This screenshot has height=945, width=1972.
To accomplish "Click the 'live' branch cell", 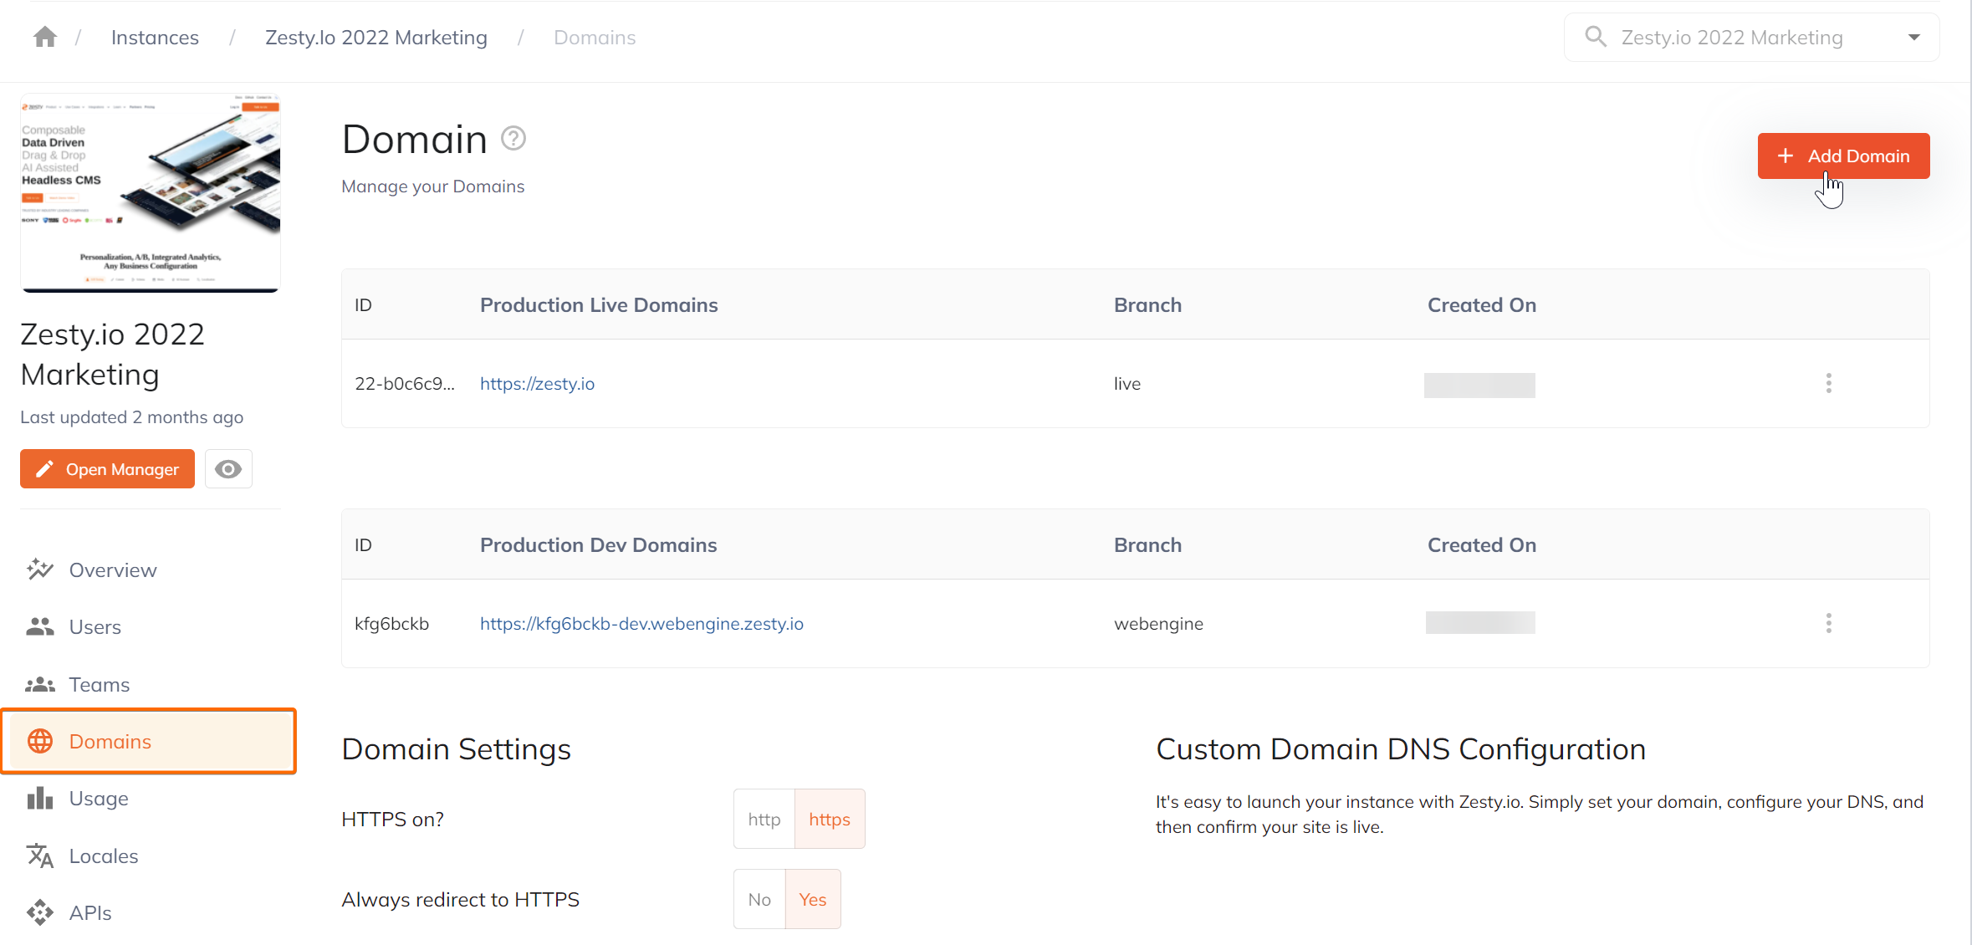I will point(1127,383).
